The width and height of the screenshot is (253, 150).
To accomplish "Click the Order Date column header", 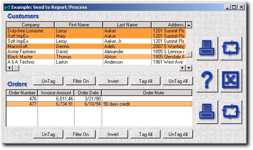I will 88,93.
